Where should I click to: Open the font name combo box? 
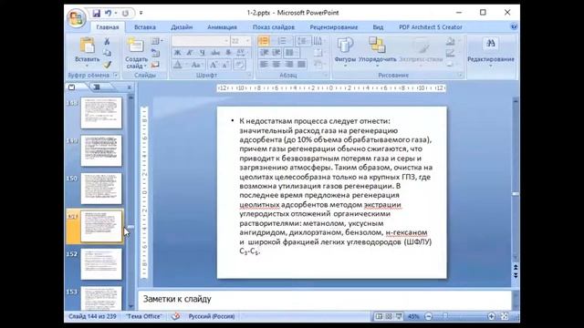point(201,41)
